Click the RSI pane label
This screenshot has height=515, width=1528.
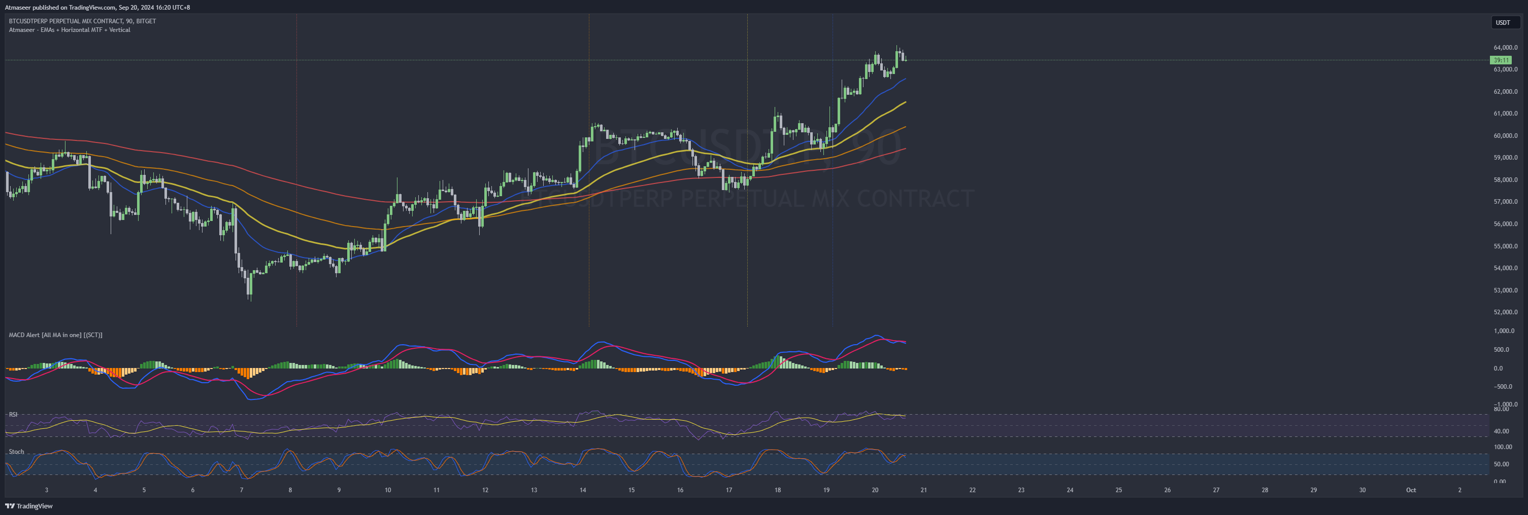[x=13, y=414]
